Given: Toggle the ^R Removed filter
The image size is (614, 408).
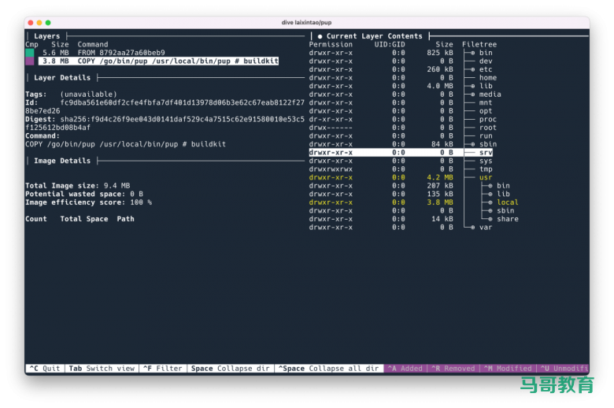Looking at the screenshot, I should pos(453,369).
